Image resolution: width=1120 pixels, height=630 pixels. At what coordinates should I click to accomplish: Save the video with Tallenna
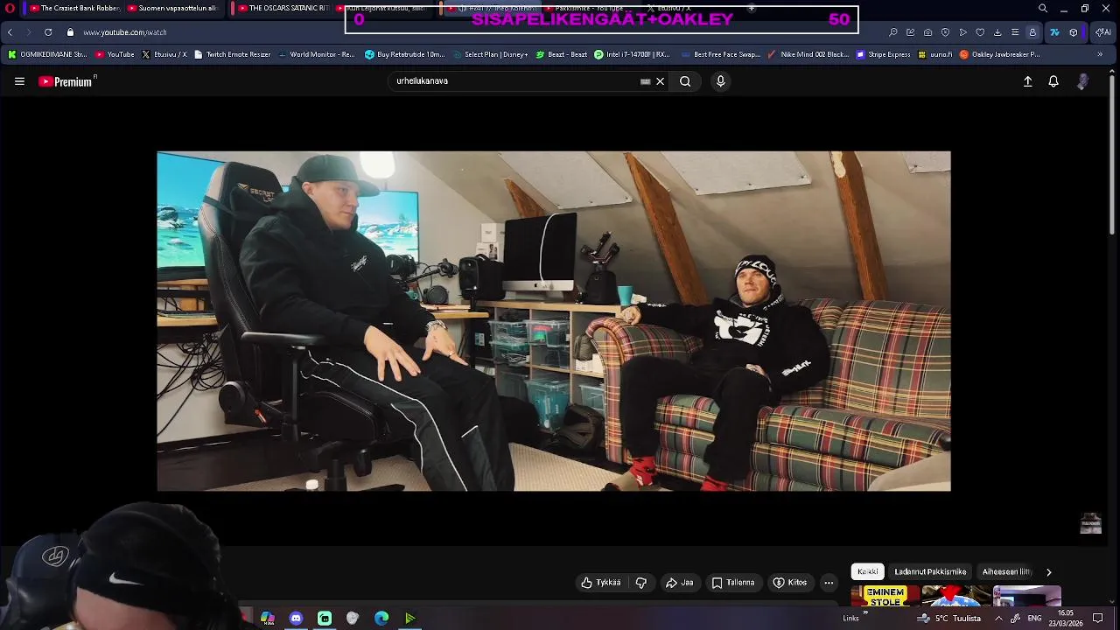point(733,583)
